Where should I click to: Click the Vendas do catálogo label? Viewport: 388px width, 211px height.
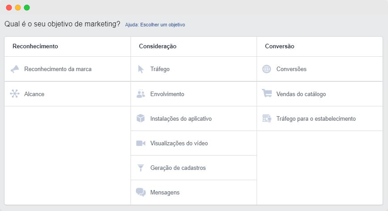tap(301, 94)
